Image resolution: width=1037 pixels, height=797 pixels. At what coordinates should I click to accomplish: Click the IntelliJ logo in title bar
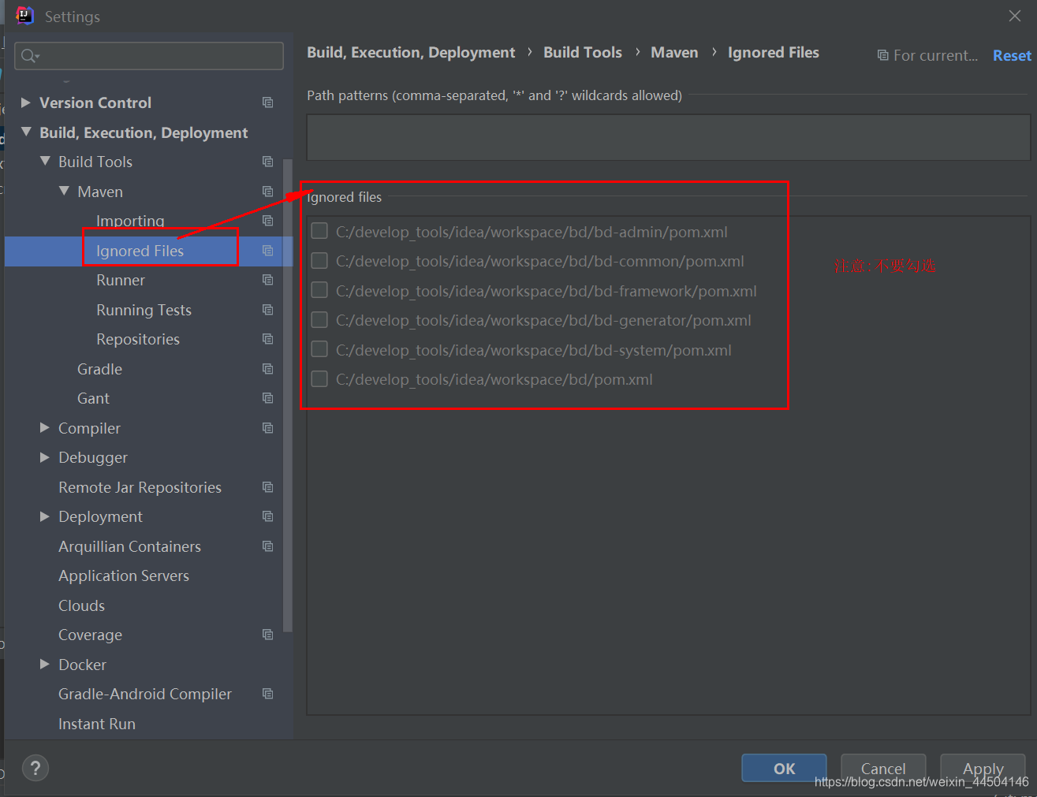click(x=24, y=16)
